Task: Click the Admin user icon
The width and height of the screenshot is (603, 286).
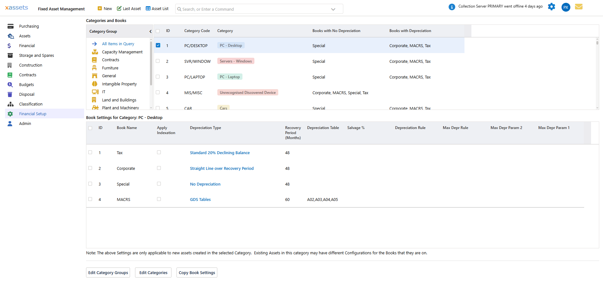Action: (x=10, y=124)
